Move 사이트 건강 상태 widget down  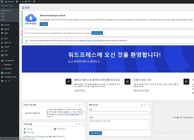click(80, 105)
